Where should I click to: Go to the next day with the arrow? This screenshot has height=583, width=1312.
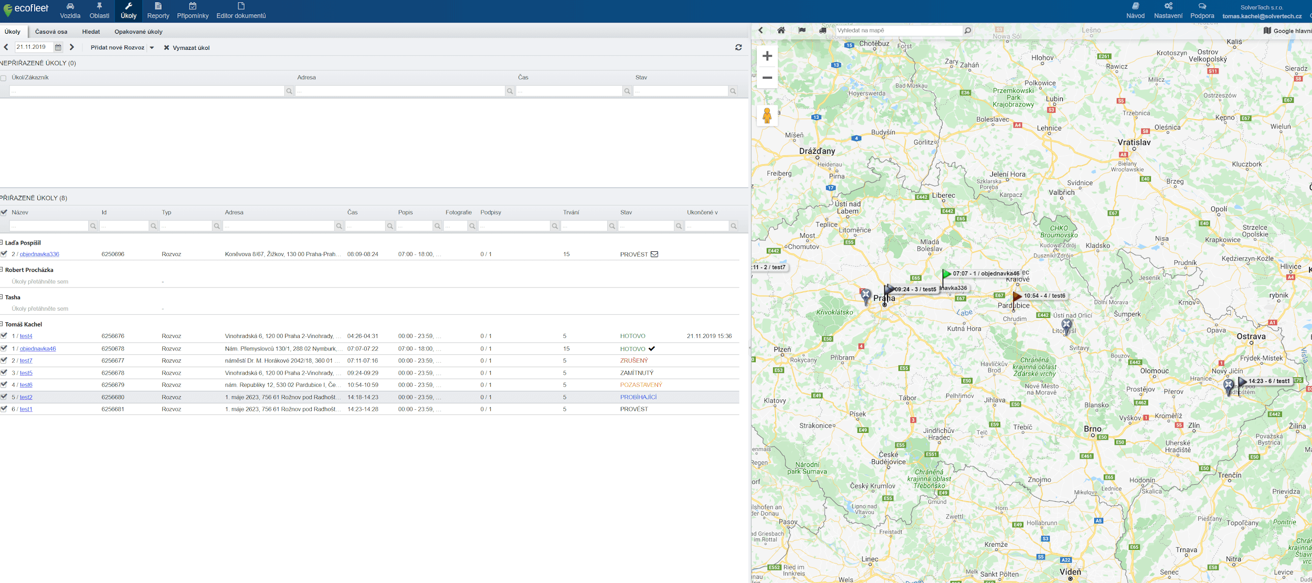coord(72,47)
